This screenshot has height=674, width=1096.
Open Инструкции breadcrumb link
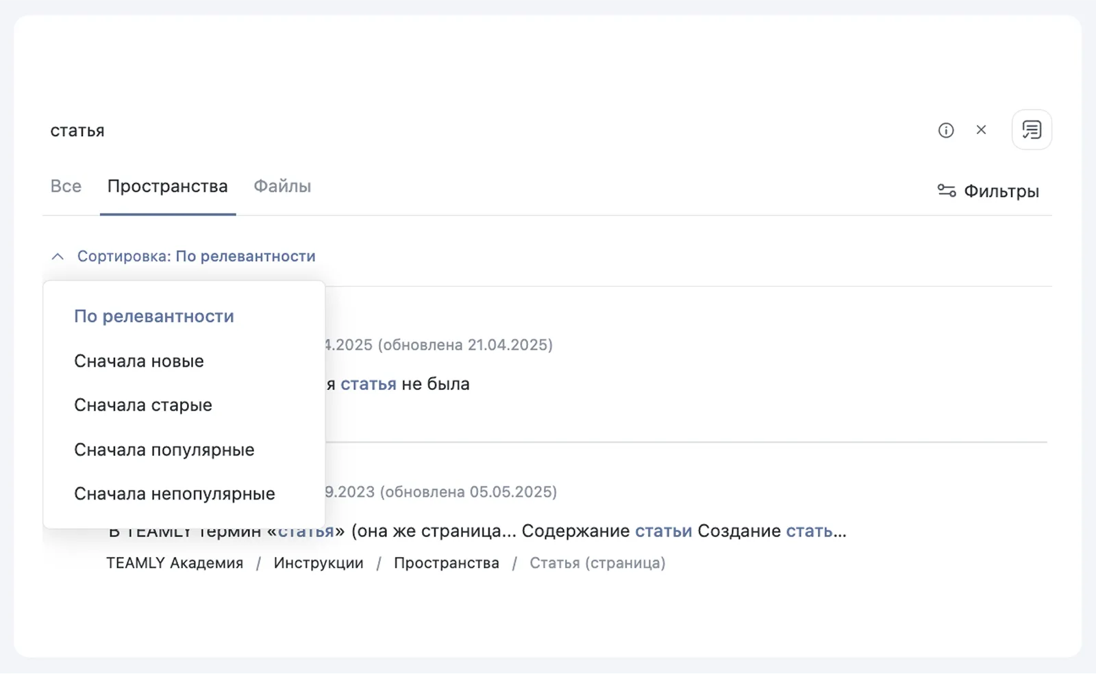[x=319, y=563]
